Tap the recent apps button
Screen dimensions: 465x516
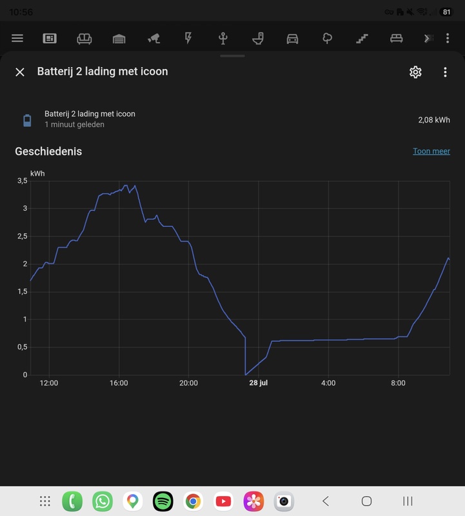(408, 501)
